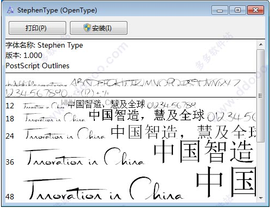Click the 打印(P) print button
Viewport: 270px width, 208px height.
(37, 28)
